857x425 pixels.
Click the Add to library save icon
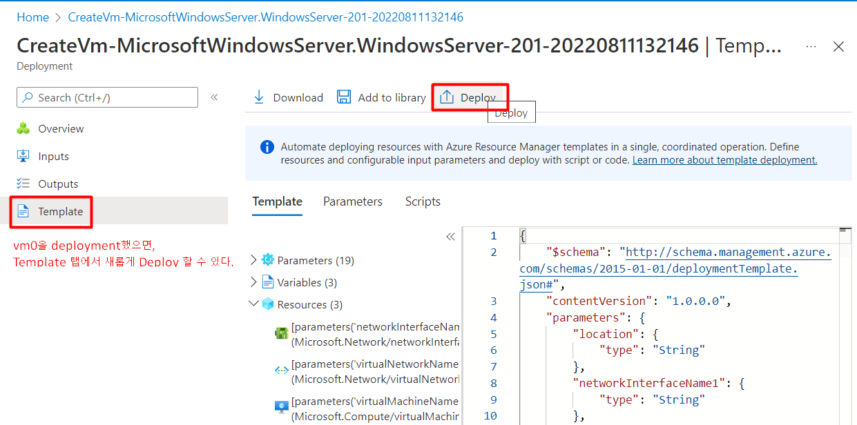tap(344, 97)
